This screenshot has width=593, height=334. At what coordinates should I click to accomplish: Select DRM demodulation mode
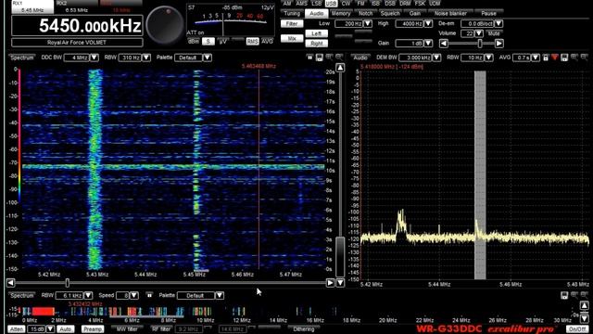coord(405,4)
